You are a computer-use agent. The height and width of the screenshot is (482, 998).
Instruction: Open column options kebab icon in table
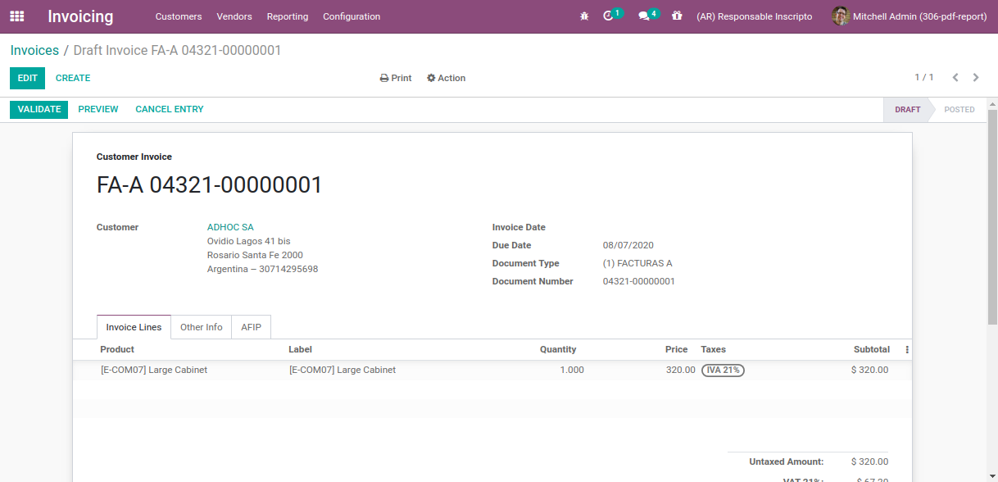click(x=907, y=350)
